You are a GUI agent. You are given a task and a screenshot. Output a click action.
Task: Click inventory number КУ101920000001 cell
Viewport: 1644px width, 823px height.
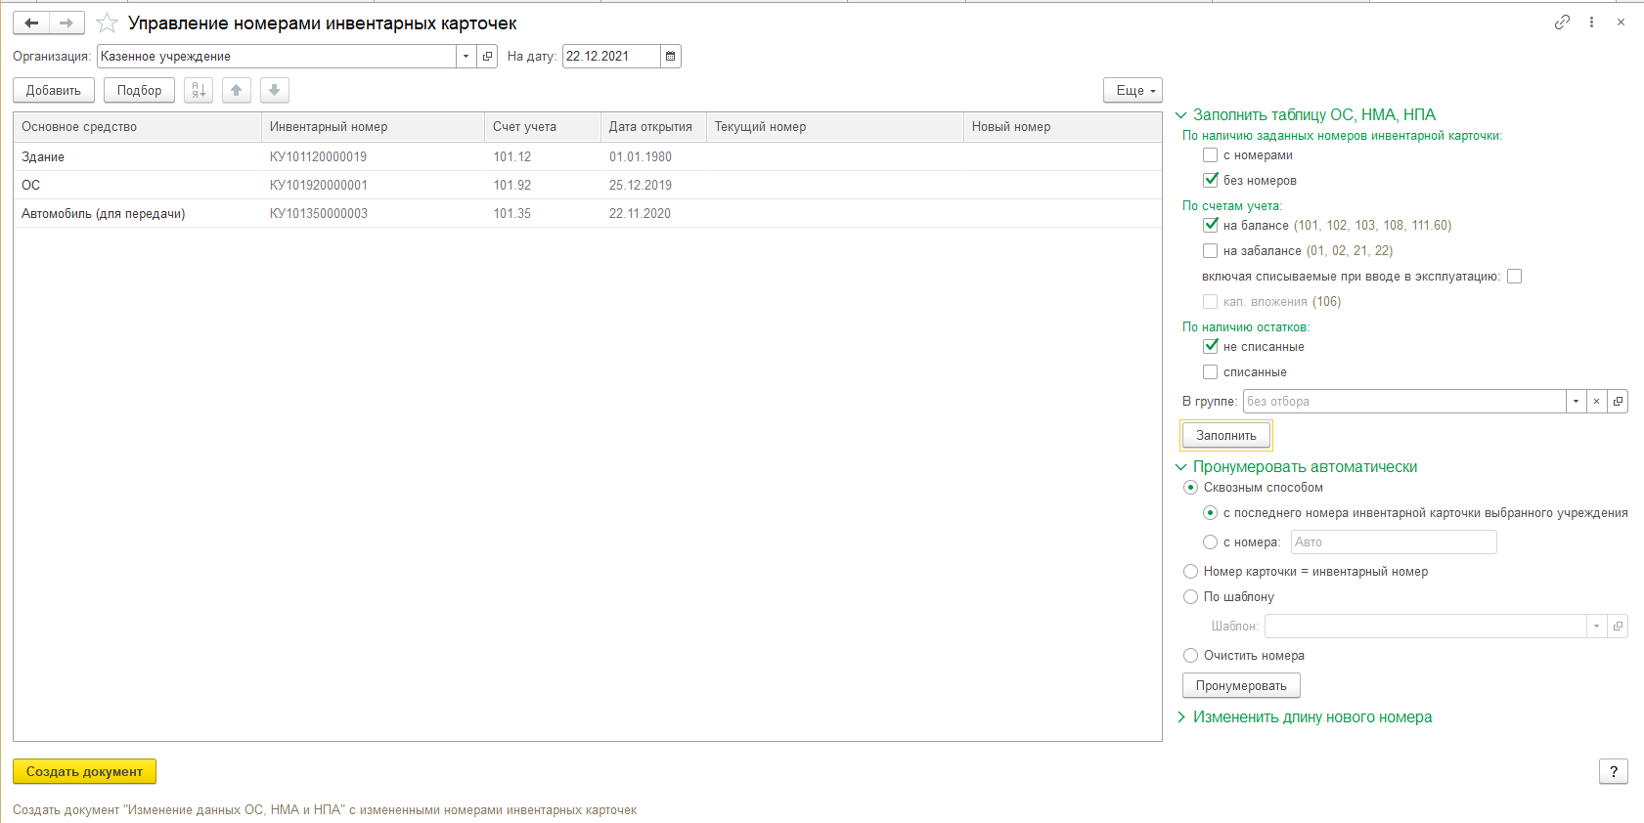coord(373,185)
